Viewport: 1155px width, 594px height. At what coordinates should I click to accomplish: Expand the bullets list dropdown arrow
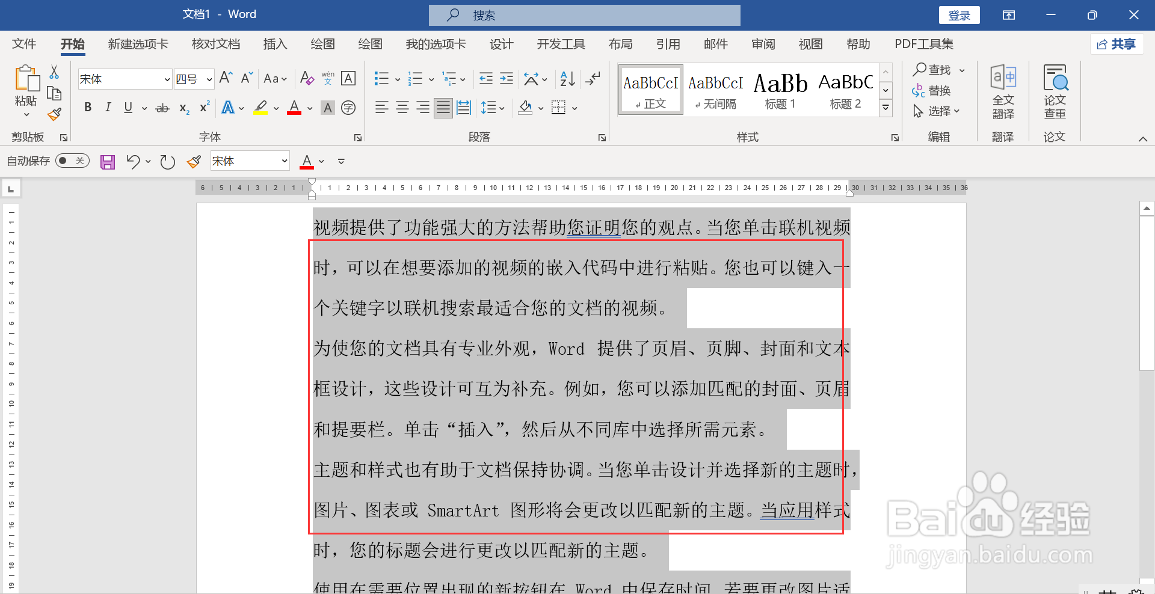pyautogui.click(x=398, y=79)
